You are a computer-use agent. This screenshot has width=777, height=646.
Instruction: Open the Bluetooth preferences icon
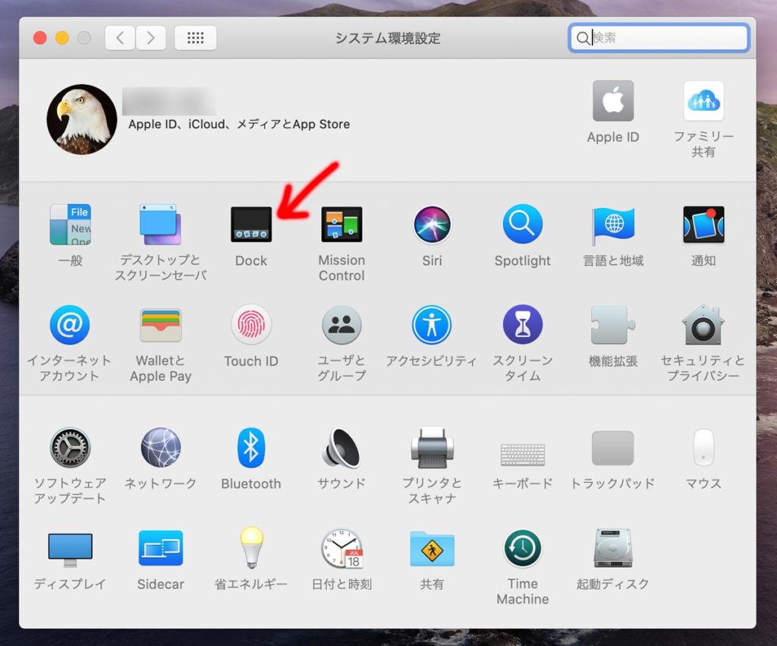pos(251,447)
